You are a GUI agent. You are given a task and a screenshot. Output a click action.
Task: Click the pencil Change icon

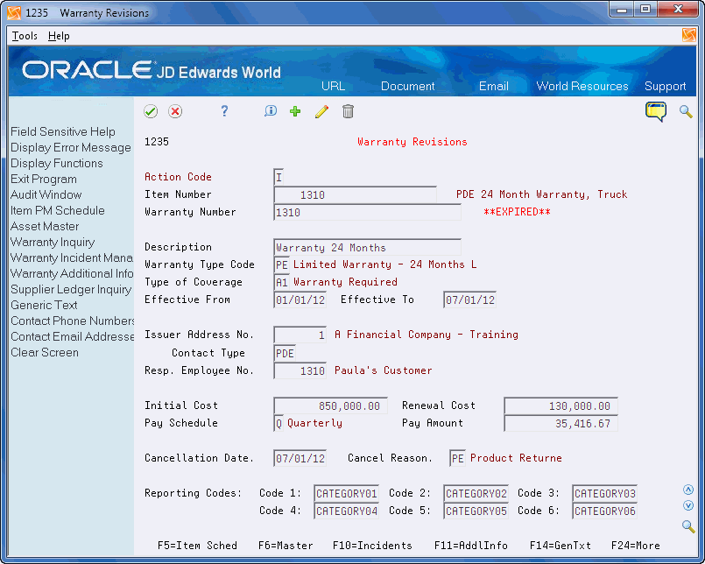click(x=321, y=111)
